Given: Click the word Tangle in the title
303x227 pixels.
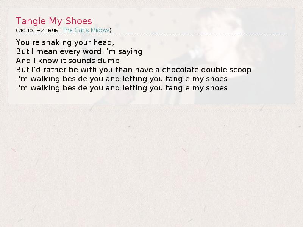Looking at the screenshot, I should pyautogui.click(x=29, y=21).
